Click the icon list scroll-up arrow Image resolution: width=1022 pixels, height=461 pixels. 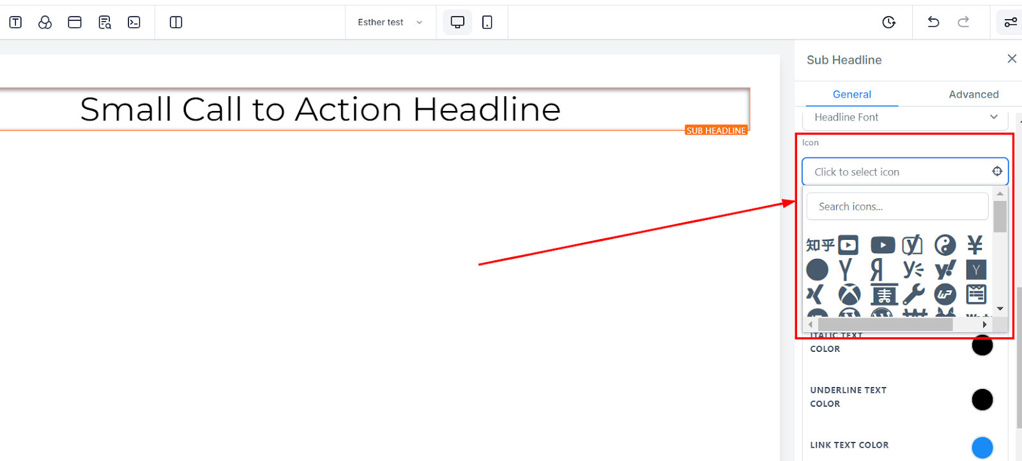(1000, 193)
